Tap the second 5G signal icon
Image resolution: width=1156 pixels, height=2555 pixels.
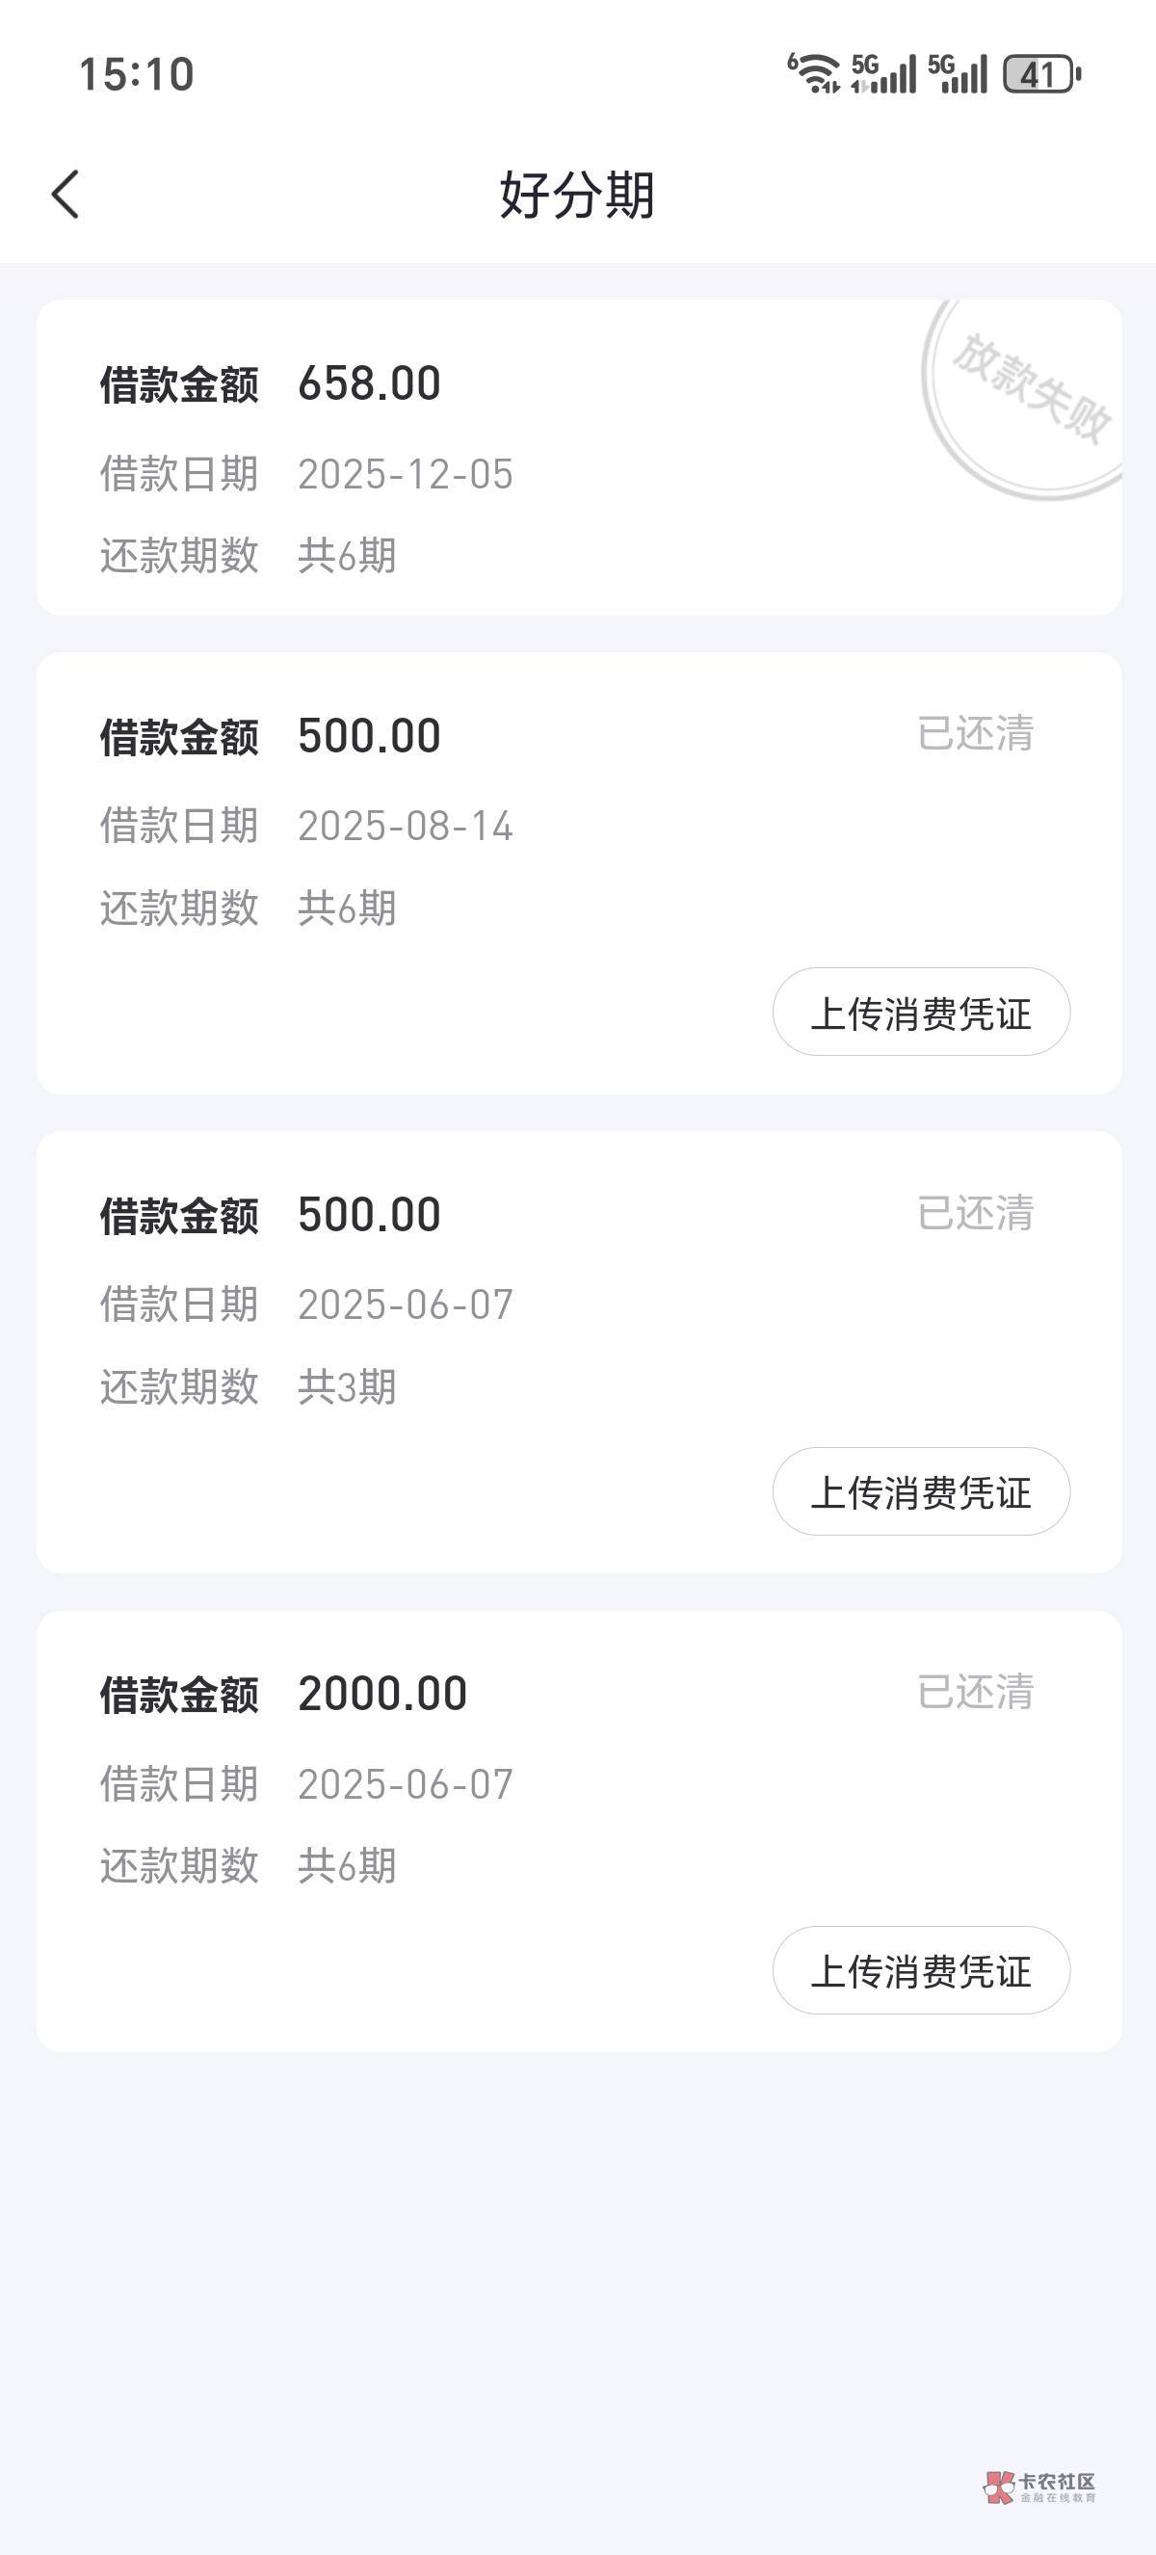pos(958,74)
